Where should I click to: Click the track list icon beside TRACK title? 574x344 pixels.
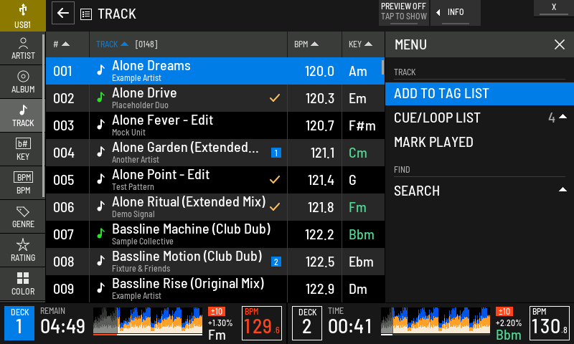(86, 14)
